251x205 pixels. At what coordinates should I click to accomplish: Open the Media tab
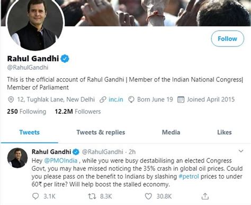[x=171, y=132]
